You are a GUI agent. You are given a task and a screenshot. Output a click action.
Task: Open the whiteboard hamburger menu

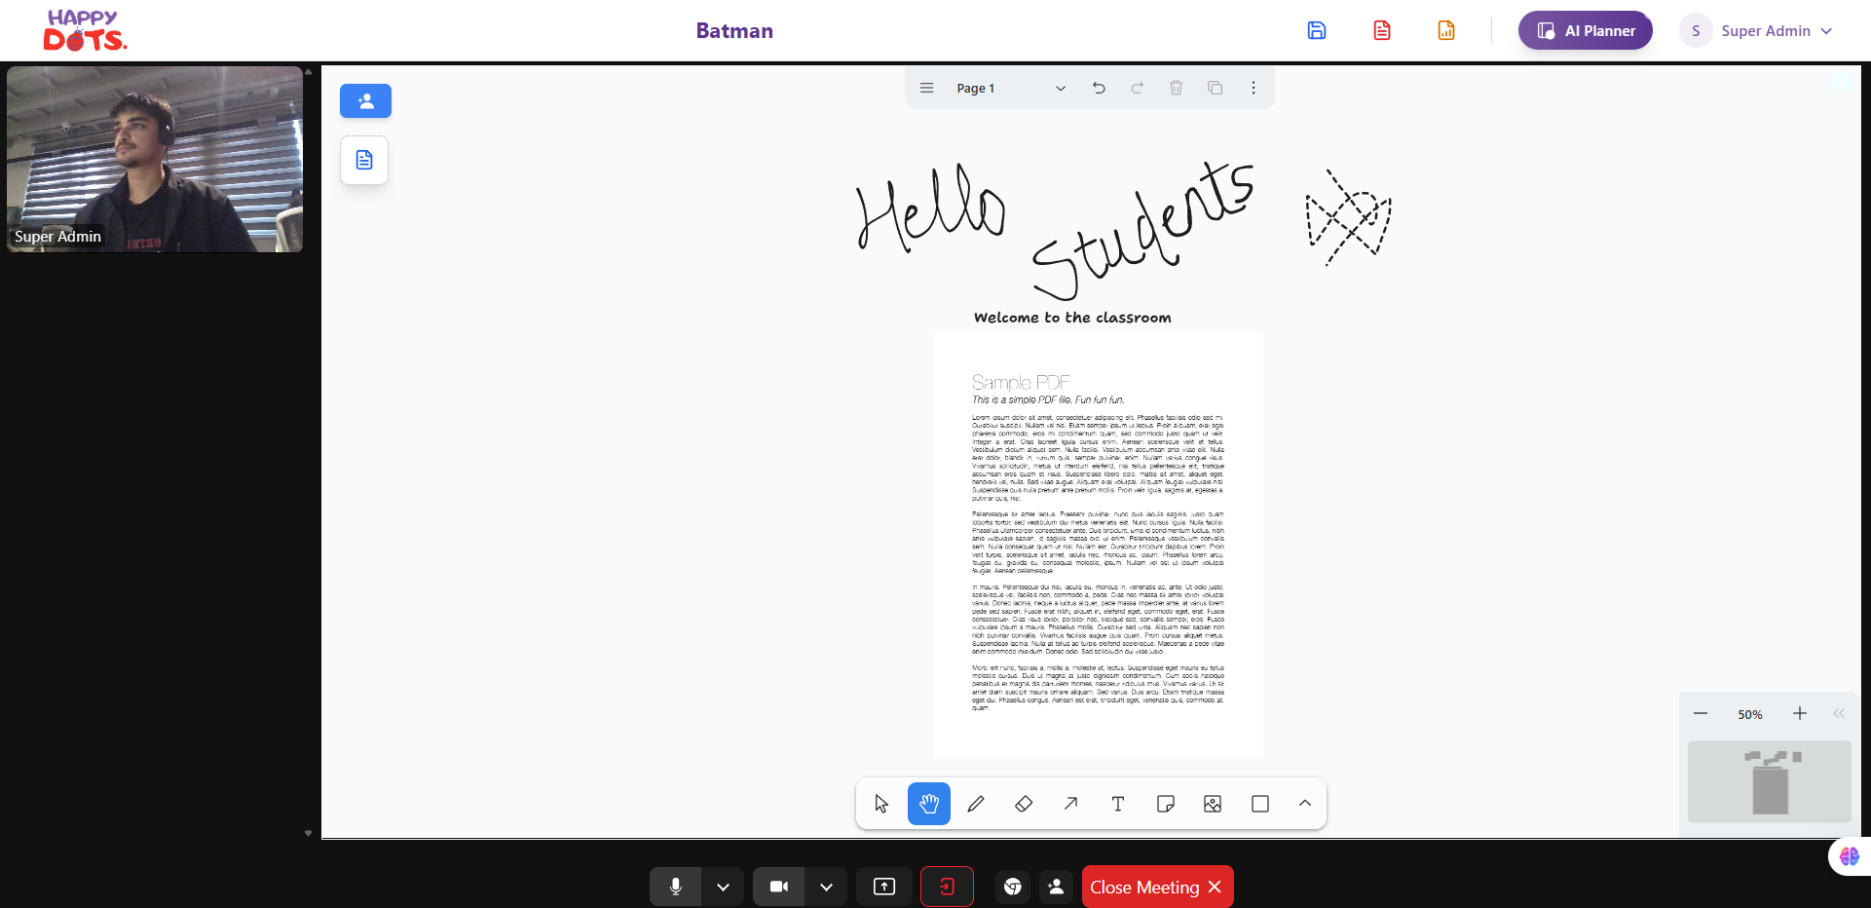[x=926, y=88]
